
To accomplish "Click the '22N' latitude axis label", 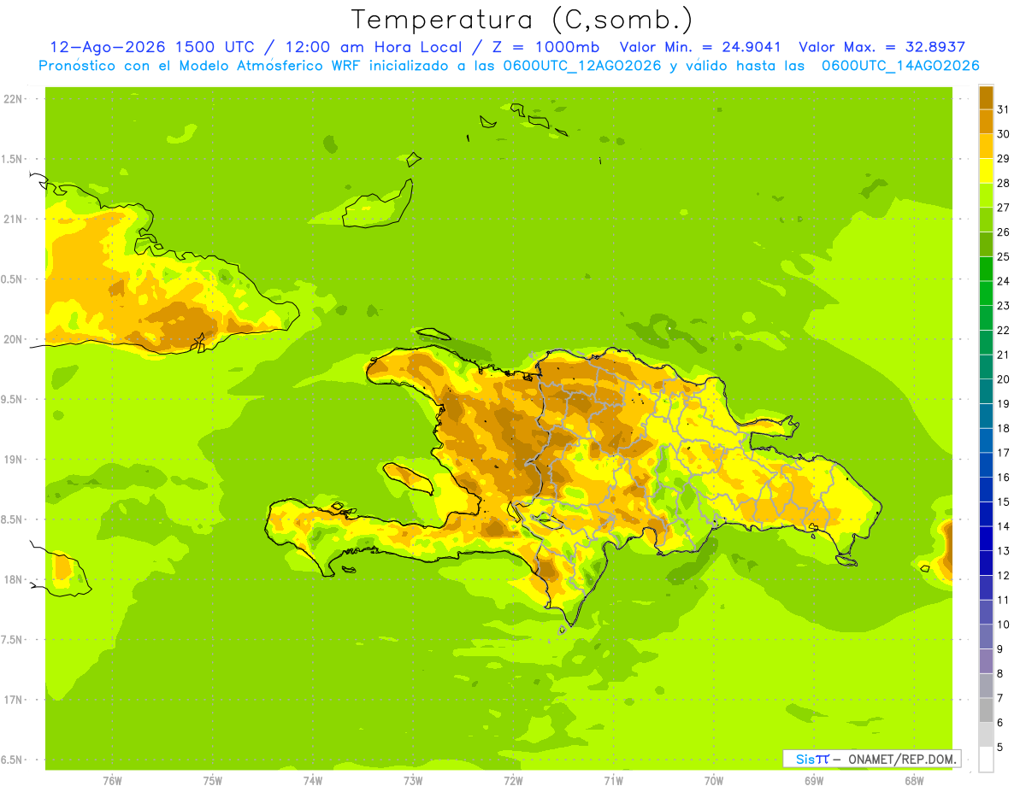I will [14, 99].
